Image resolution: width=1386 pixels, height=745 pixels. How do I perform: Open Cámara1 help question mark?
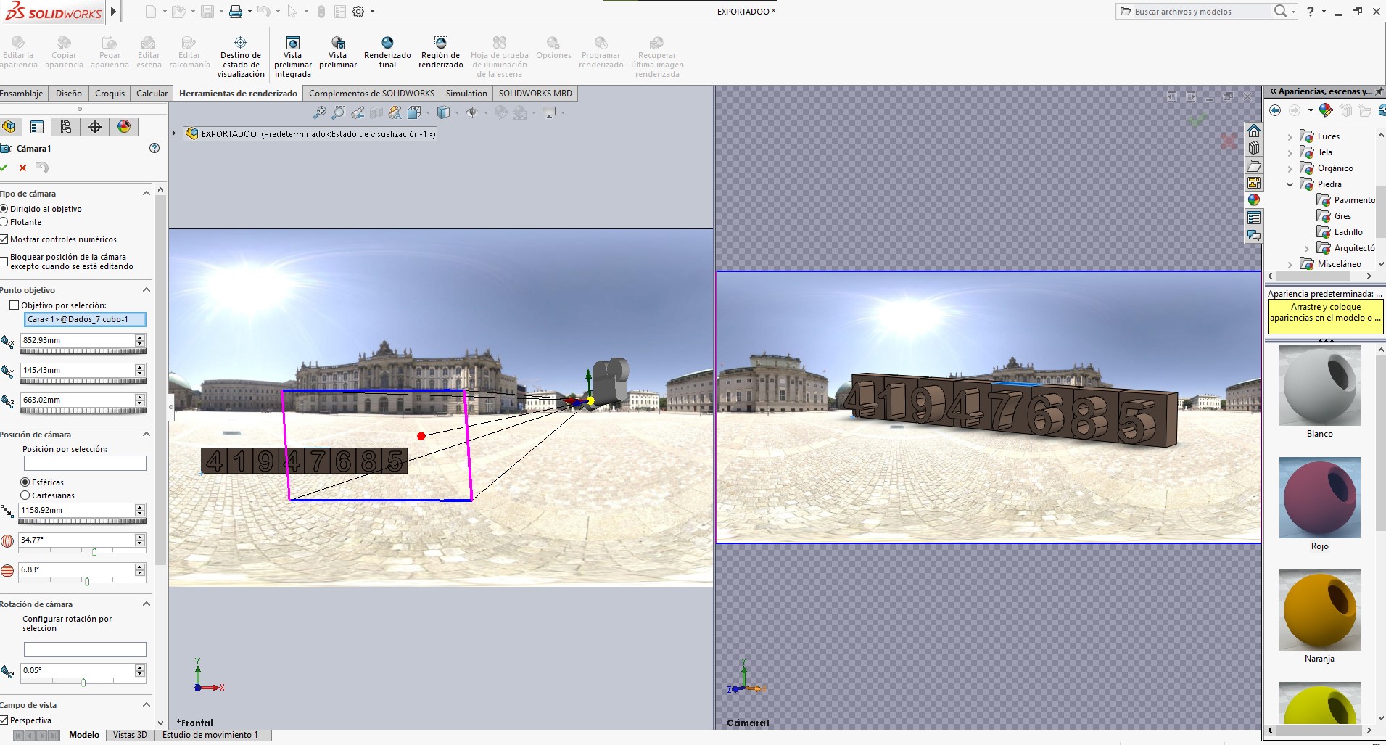pos(154,148)
